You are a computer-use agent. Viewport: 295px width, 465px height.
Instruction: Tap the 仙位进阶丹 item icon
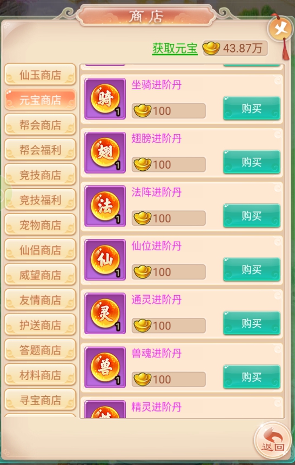coord(105,260)
